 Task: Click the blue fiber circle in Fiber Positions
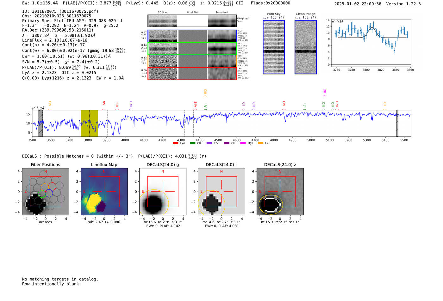tap(49, 193)
